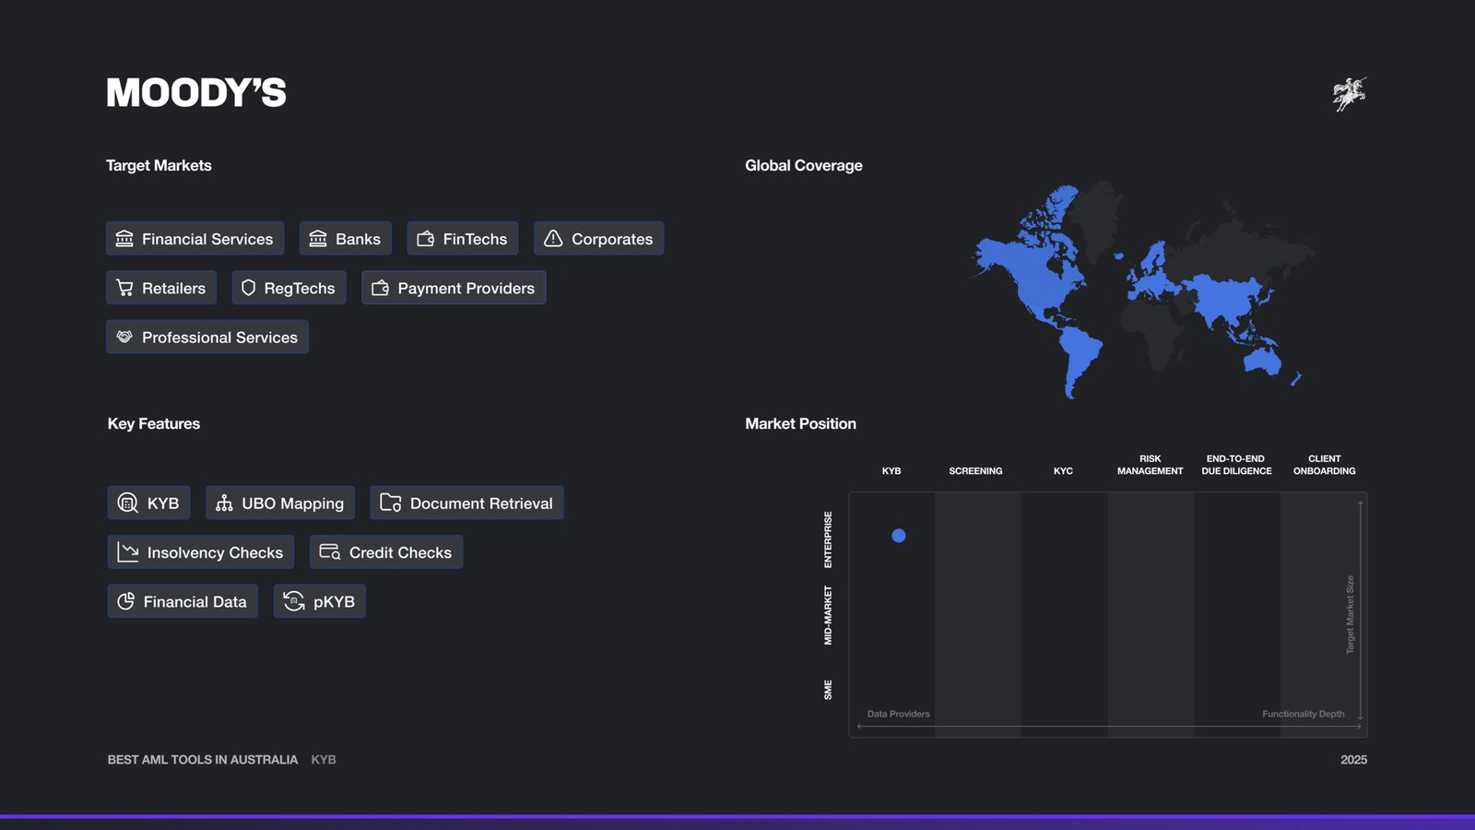Select the Retailers tag label
This screenshot has height=830, width=1475.
tap(173, 288)
